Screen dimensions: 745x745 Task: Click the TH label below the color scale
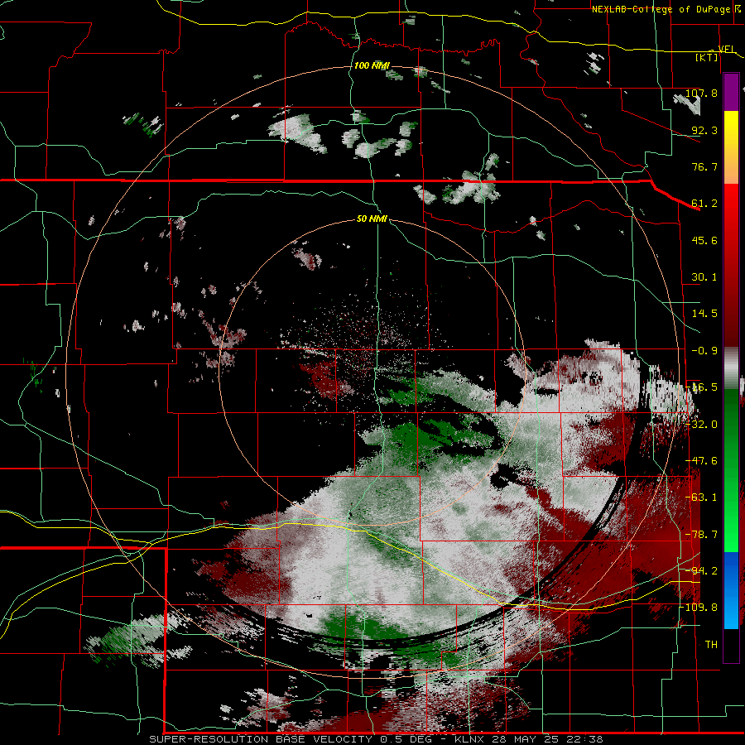tap(711, 645)
